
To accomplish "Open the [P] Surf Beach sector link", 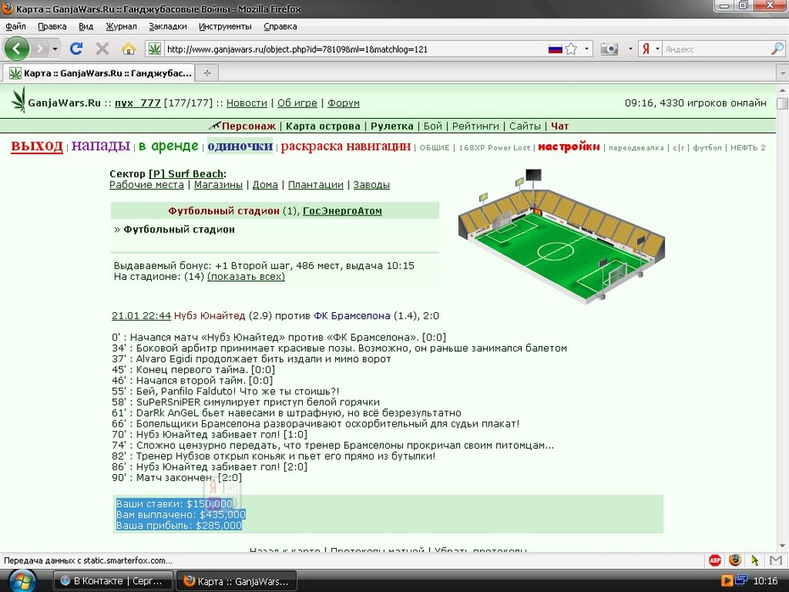I will click(x=186, y=174).
